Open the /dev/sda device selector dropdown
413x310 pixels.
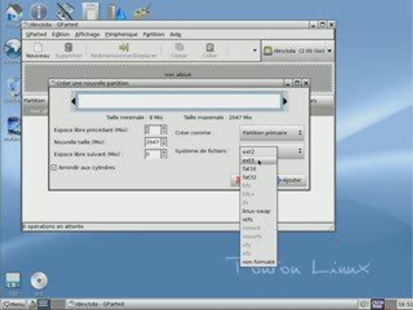coord(298,51)
